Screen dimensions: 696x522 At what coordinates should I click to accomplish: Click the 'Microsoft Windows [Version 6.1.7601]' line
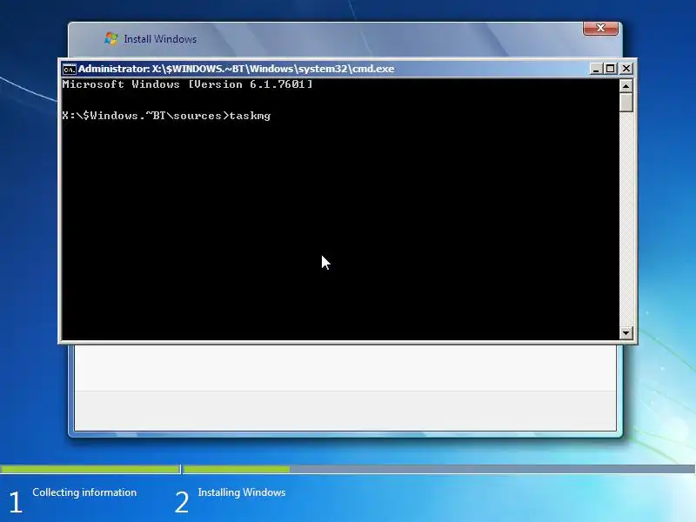tap(187, 84)
